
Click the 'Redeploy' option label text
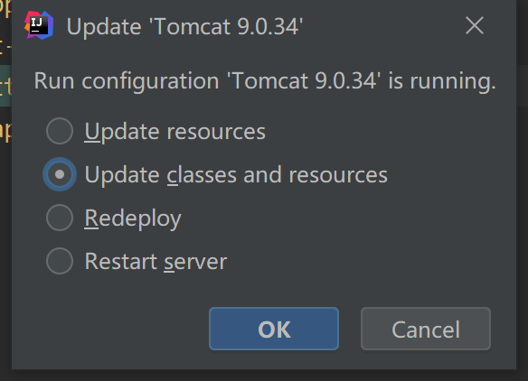coord(133,218)
